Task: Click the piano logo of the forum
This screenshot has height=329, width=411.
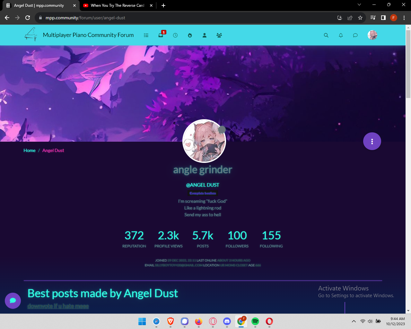Action: (x=31, y=34)
